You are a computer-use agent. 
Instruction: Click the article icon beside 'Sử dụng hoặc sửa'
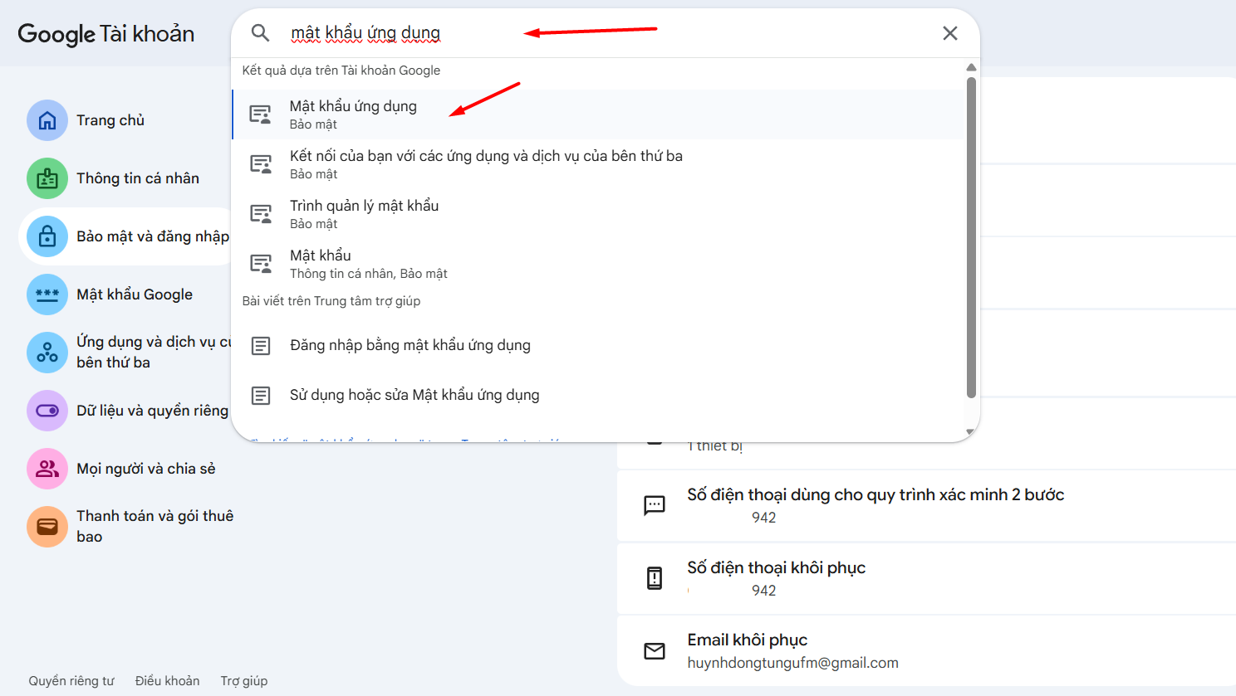(x=261, y=395)
